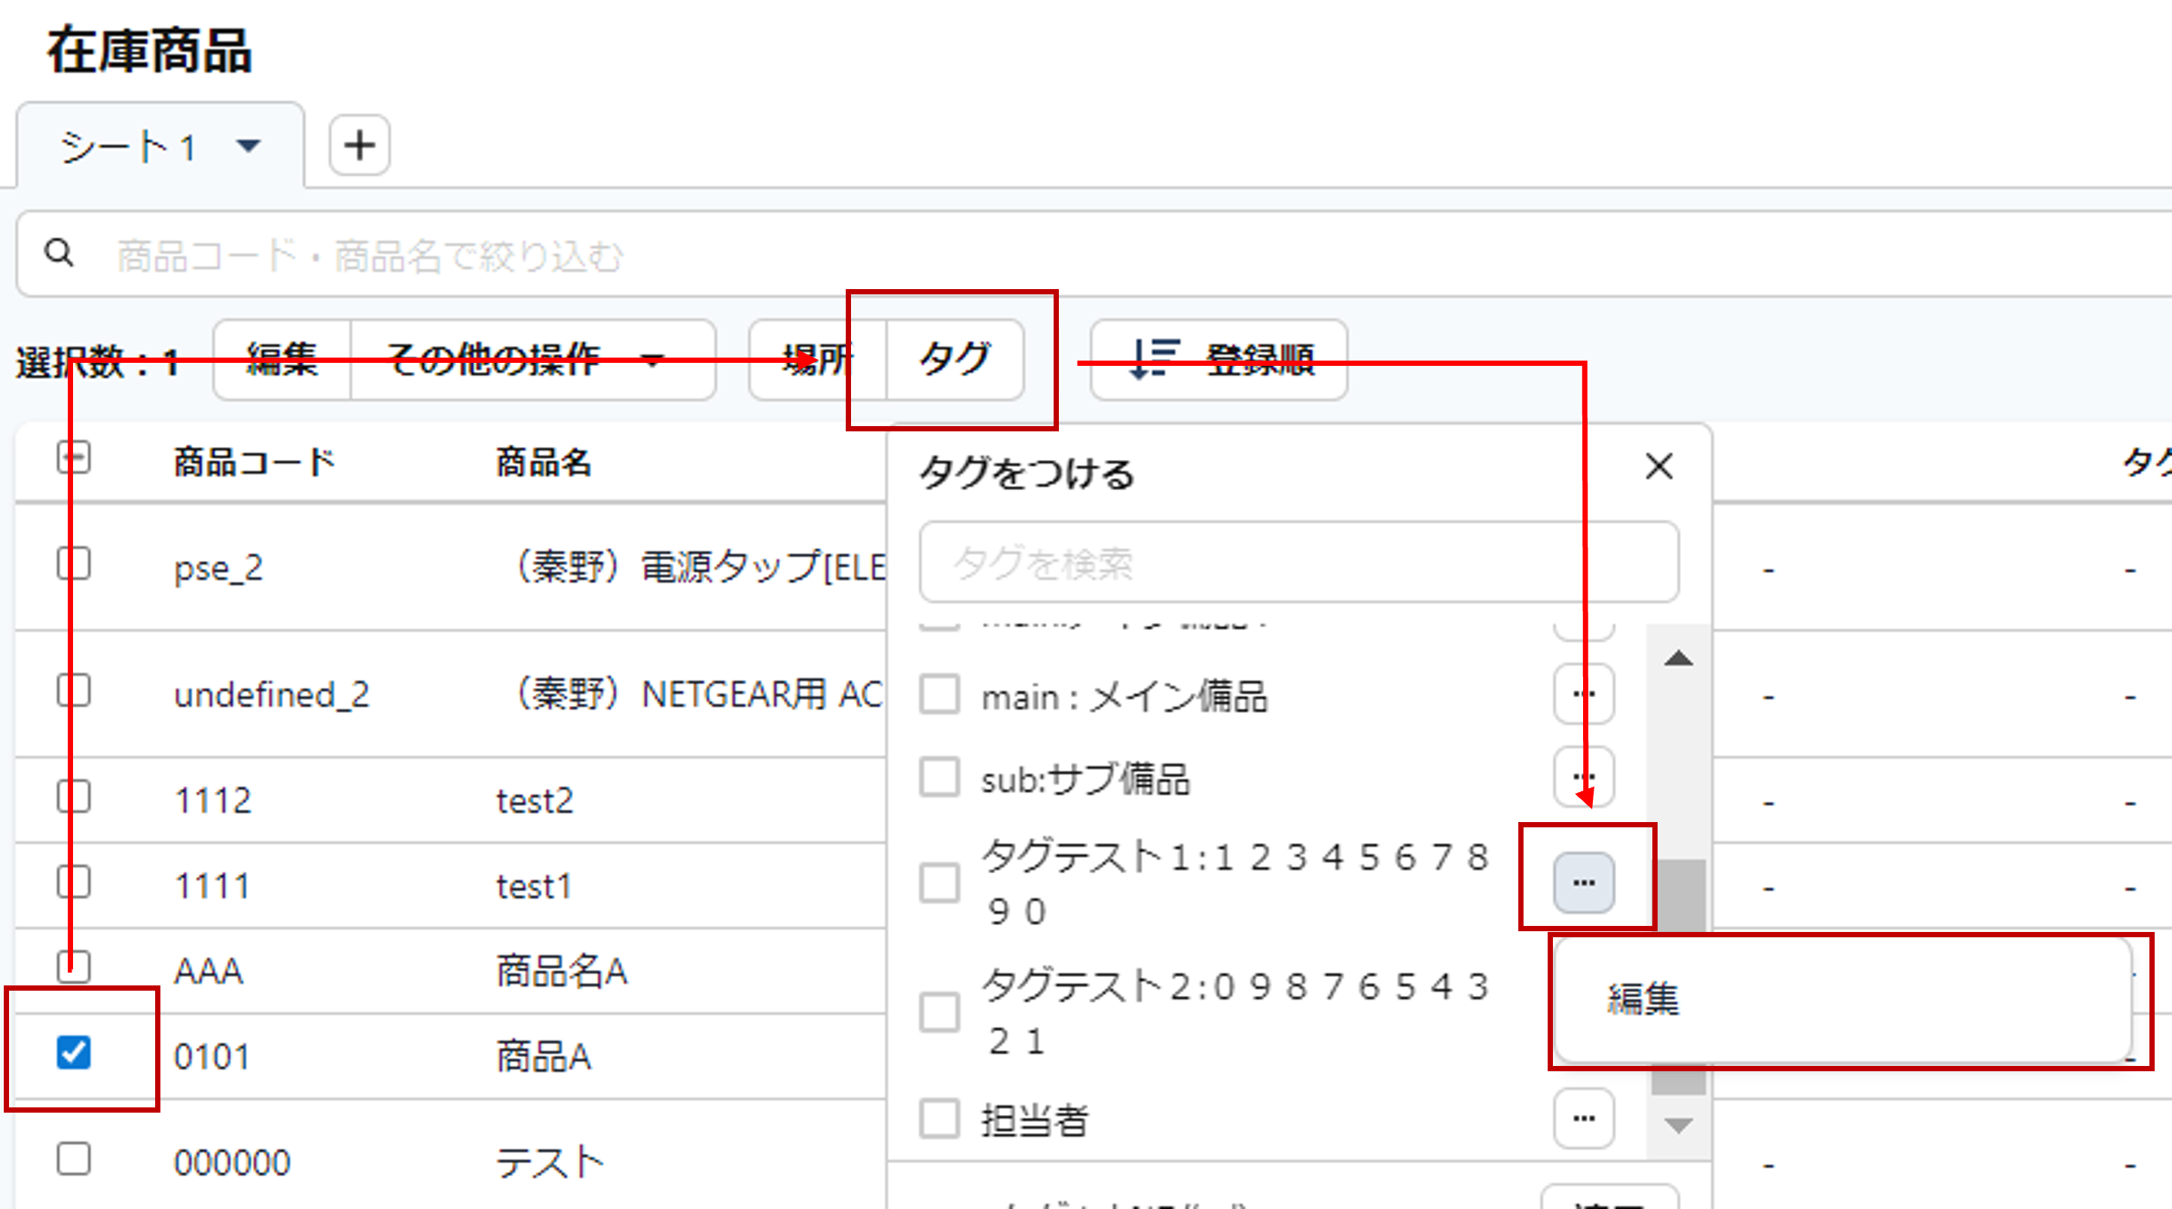The width and height of the screenshot is (2172, 1209).
Task: Open the タグ tab button
Action: (x=954, y=360)
